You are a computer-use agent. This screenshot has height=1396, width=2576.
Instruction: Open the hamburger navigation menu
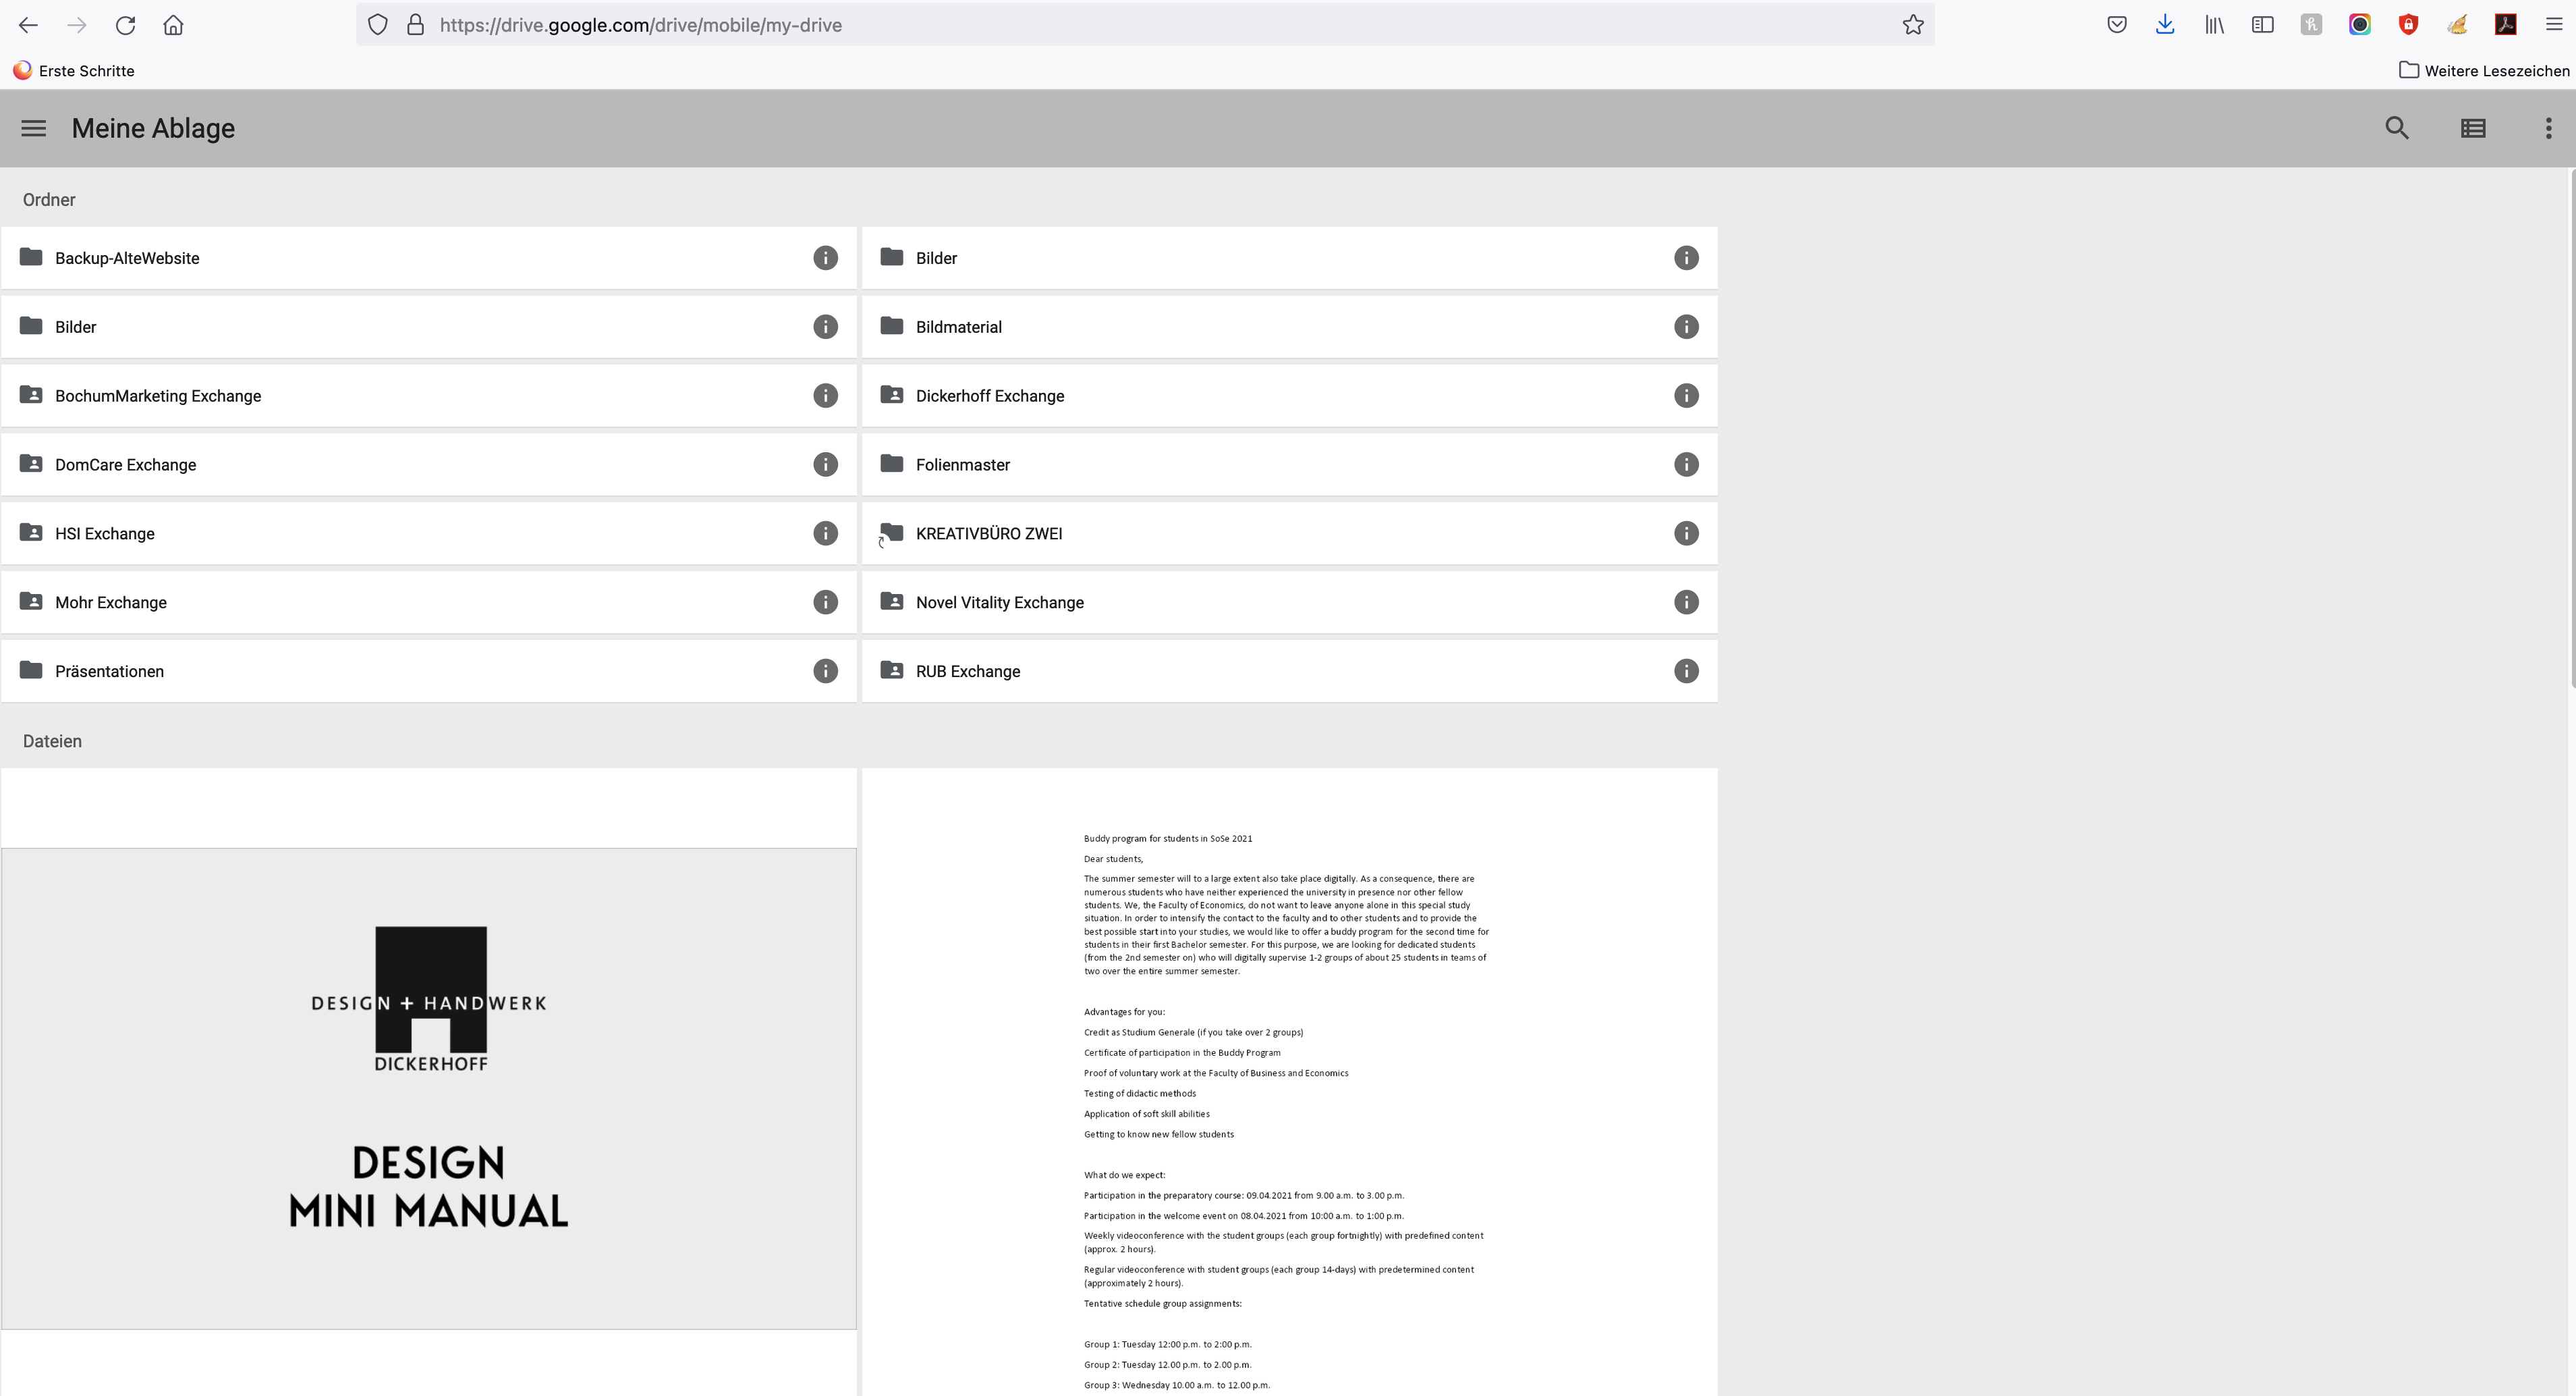pyautogui.click(x=33, y=128)
